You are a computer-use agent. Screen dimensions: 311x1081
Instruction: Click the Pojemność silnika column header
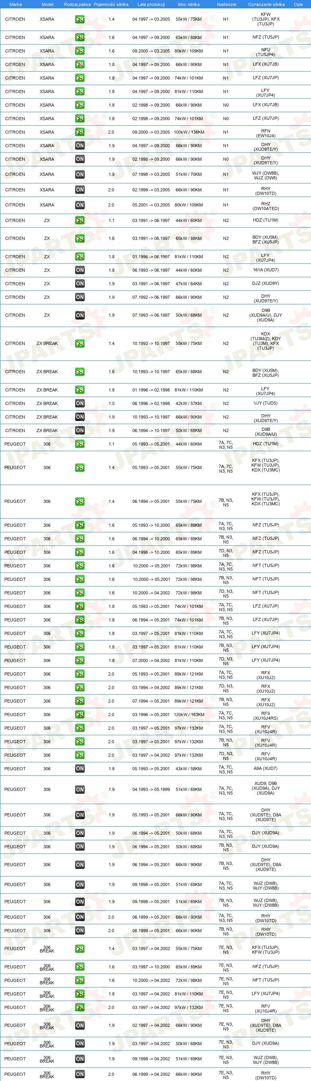(x=111, y=4)
